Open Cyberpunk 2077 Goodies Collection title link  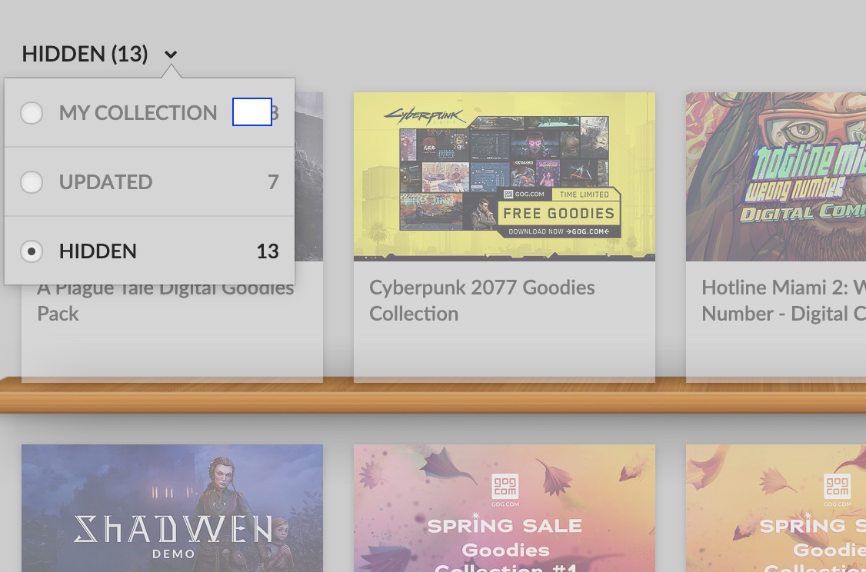(481, 301)
